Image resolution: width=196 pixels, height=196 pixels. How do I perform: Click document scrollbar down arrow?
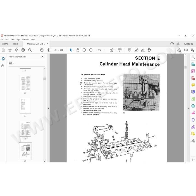point(185,162)
